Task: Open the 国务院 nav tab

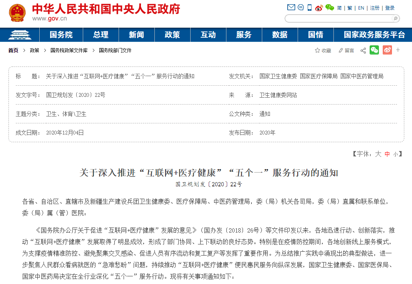Action: click(61, 35)
